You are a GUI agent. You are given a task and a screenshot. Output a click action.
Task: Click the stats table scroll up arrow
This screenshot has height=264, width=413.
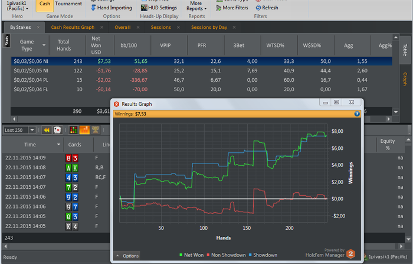[x=396, y=38]
